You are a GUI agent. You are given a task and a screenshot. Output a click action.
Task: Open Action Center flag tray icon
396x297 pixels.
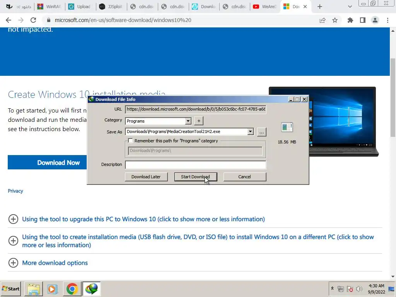pos(350,288)
